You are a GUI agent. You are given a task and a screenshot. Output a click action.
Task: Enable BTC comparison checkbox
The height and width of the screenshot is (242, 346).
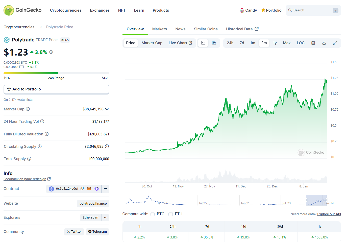(153, 214)
